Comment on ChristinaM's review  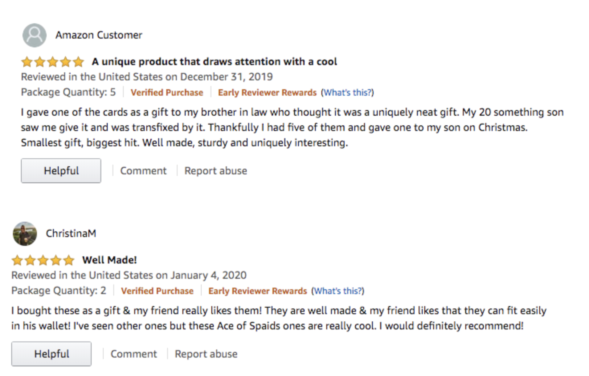tap(133, 354)
